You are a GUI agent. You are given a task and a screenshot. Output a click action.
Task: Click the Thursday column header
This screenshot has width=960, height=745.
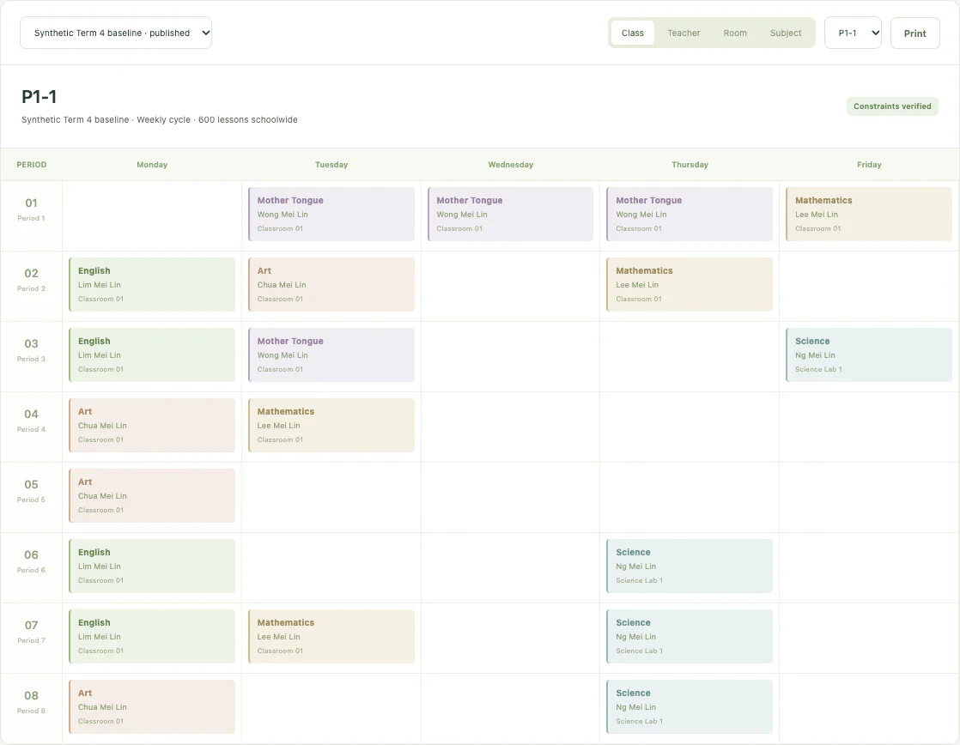click(690, 165)
